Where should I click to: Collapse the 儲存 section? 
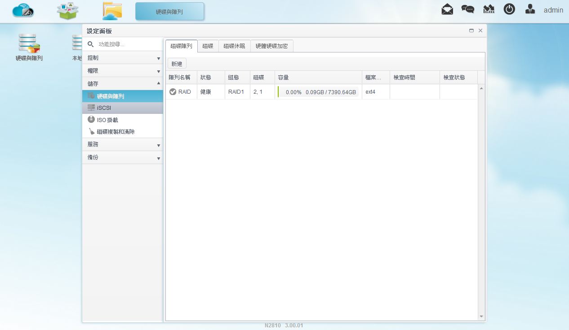122,84
